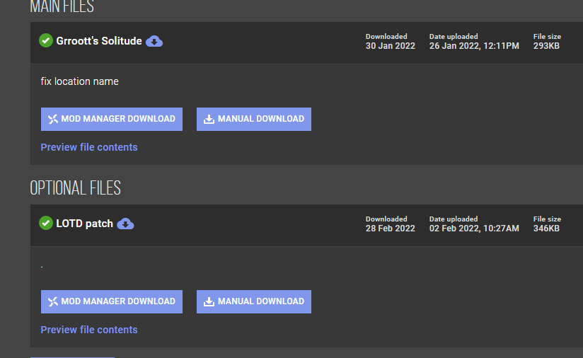The image size is (583, 358).
Task: Click cloud download icon next to LOTD patch
Action: click(125, 224)
